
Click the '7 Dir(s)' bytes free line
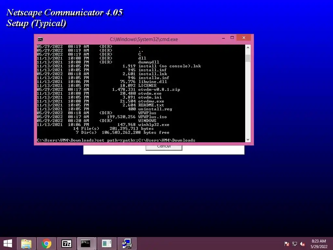click(x=123, y=133)
